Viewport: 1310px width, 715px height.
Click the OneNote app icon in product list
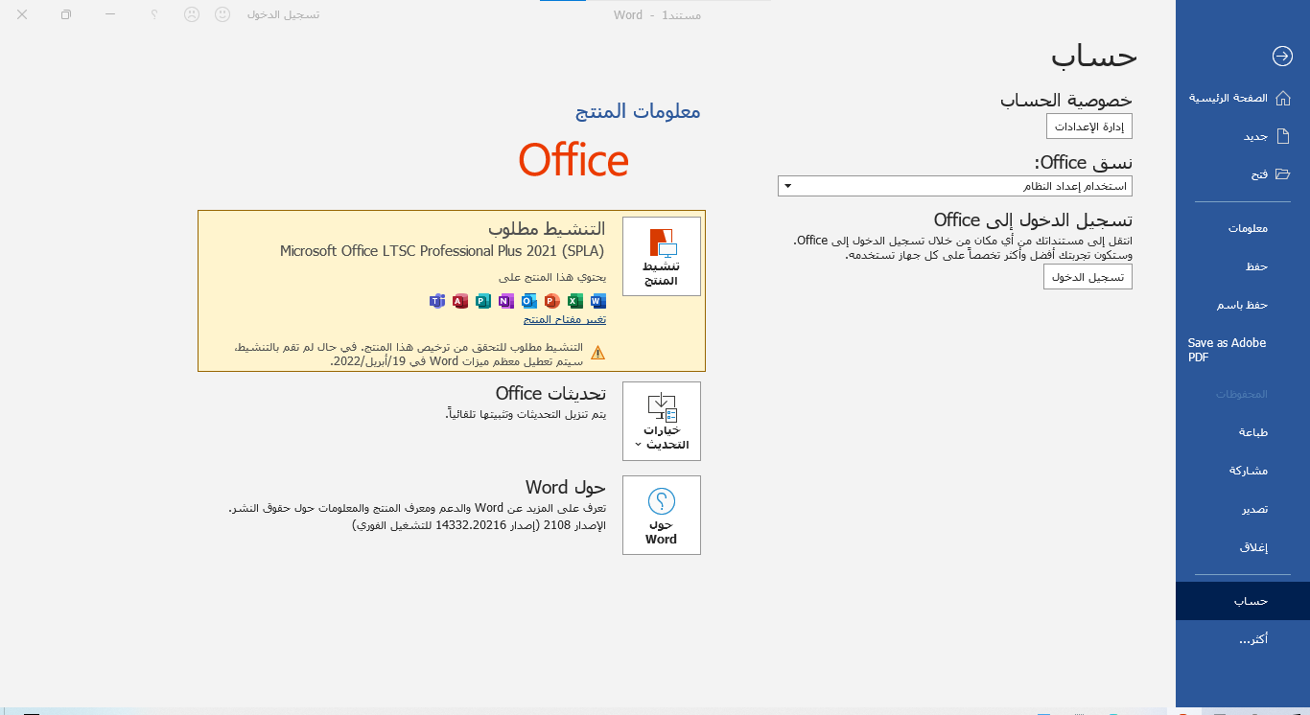506,301
